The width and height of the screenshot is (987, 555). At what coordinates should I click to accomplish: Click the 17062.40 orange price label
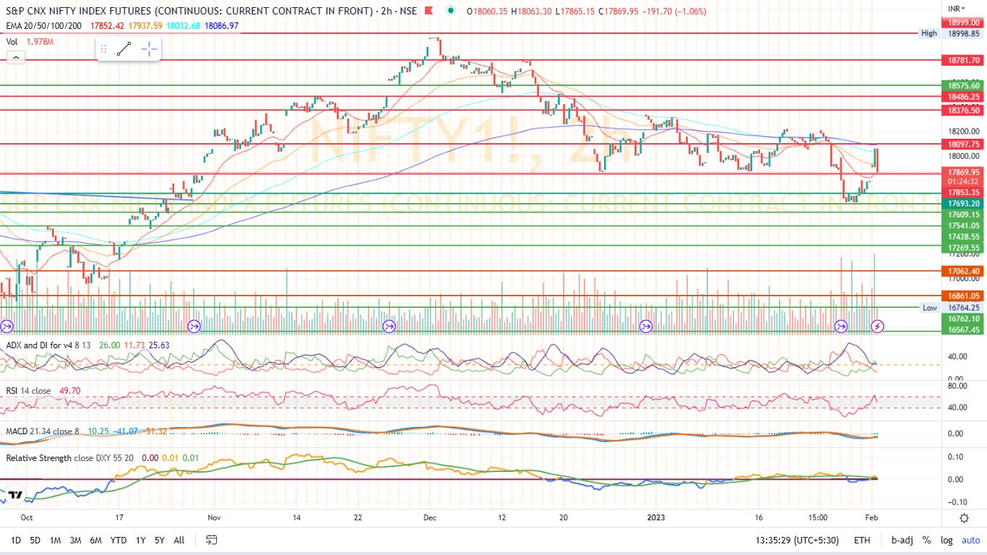click(x=965, y=271)
